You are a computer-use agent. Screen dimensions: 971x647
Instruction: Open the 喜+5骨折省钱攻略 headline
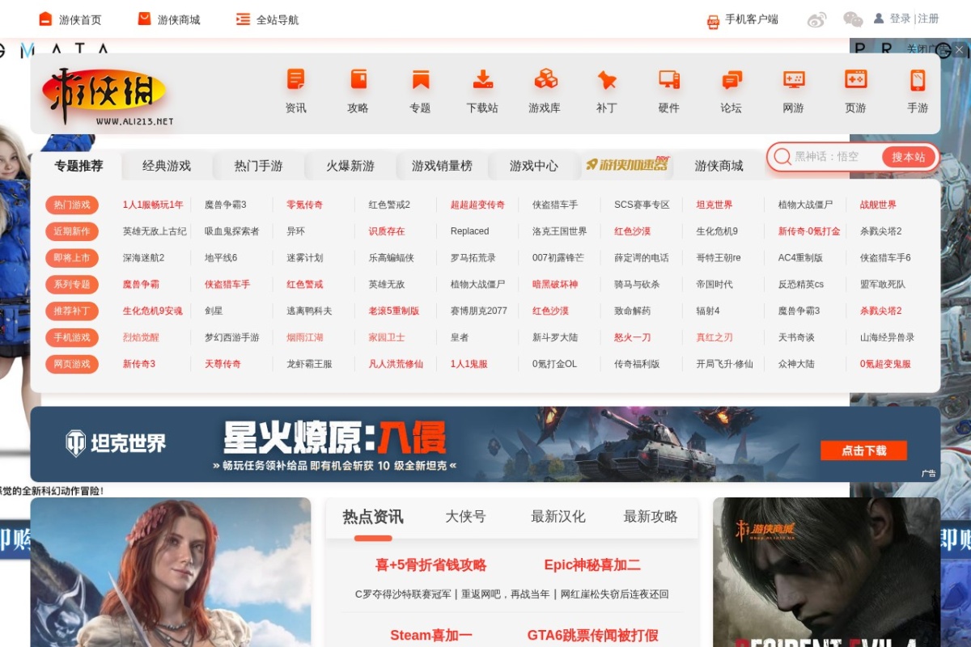(x=430, y=565)
